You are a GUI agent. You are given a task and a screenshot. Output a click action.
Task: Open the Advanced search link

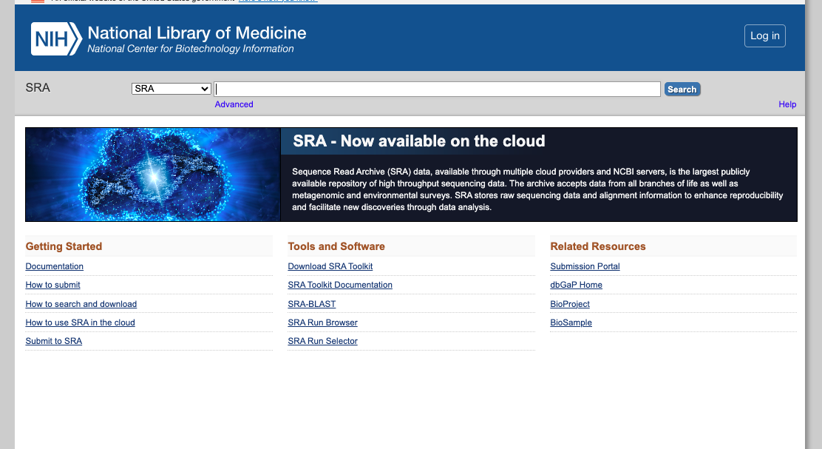(x=234, y=104)
